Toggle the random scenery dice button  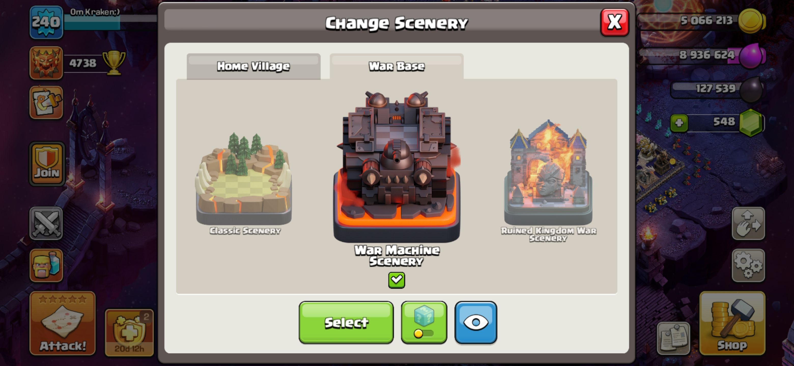pyautogui.click(x=424, y=322)
